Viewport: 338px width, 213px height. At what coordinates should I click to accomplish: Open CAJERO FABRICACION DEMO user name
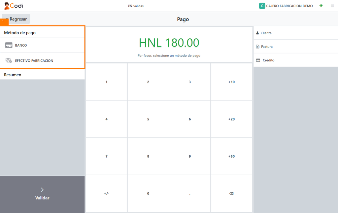point(289,6)
